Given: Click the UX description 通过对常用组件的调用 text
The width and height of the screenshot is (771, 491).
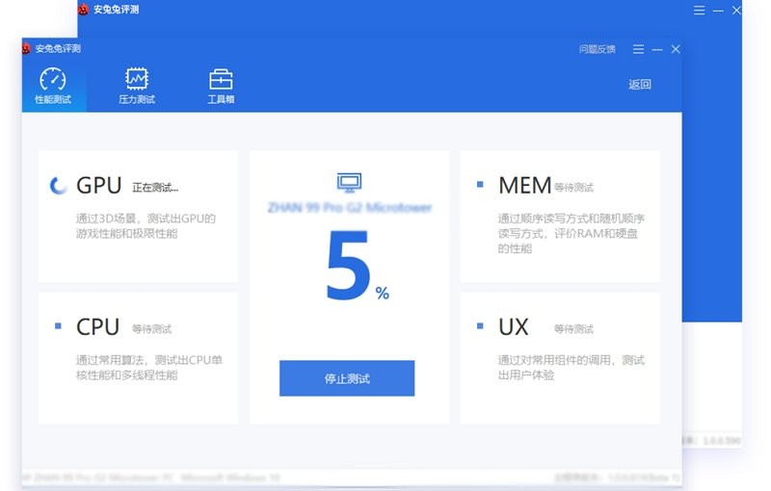Looking at the screenshot, I should click(571, 367).
